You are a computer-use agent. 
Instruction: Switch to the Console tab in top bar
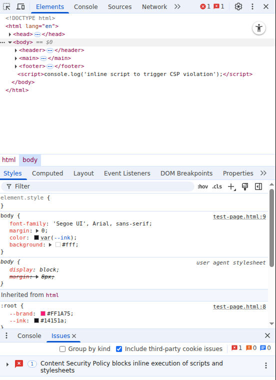pyautogui.click(x=86, y=7)
